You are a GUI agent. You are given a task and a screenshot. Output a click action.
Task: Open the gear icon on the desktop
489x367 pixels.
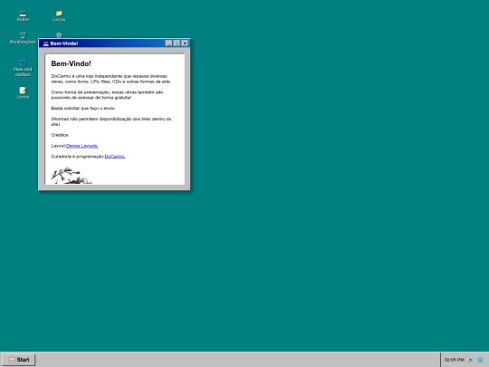pos(59,34)
